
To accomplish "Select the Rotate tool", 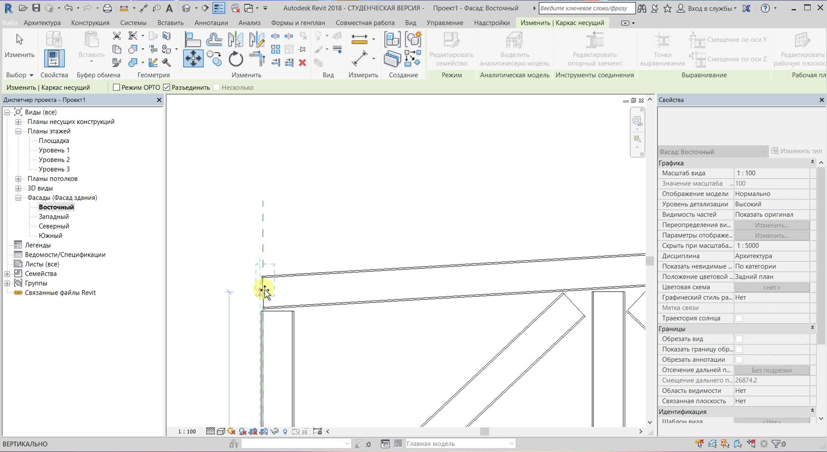I will (x=235, y=59).
